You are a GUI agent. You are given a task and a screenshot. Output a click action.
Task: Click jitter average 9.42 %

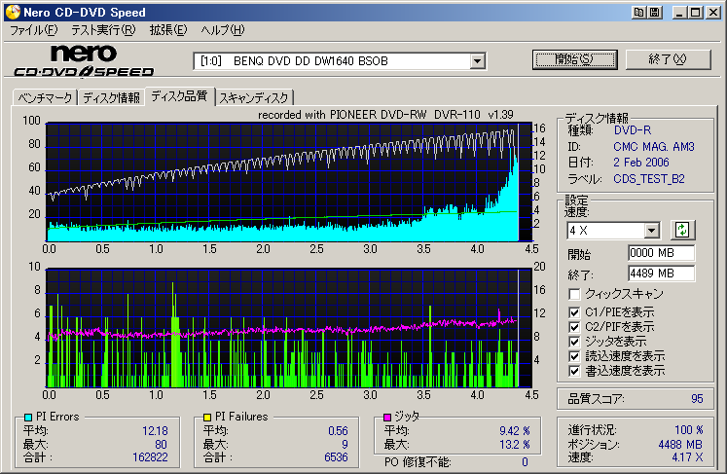515,431
